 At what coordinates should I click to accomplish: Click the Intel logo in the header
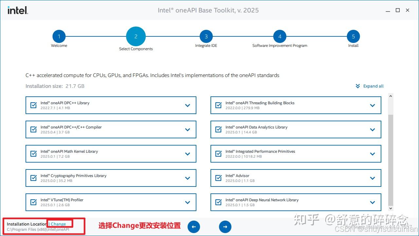point(17,10)
